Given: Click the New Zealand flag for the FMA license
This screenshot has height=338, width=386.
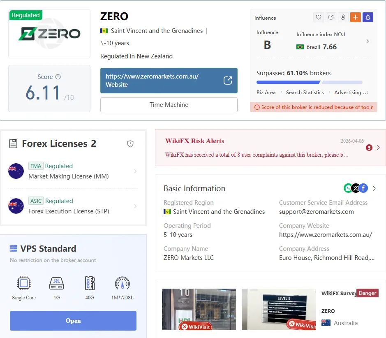Looking at the screenshot, I should pos(16,171).
